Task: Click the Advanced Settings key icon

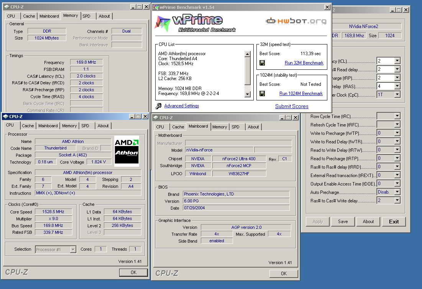Action: pos(159,106)
